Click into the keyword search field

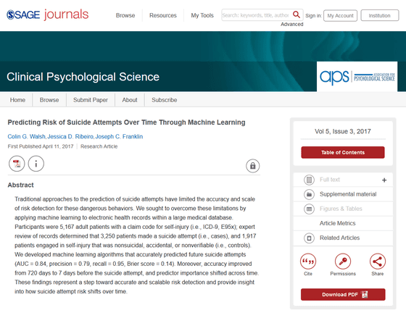(256, 15)
